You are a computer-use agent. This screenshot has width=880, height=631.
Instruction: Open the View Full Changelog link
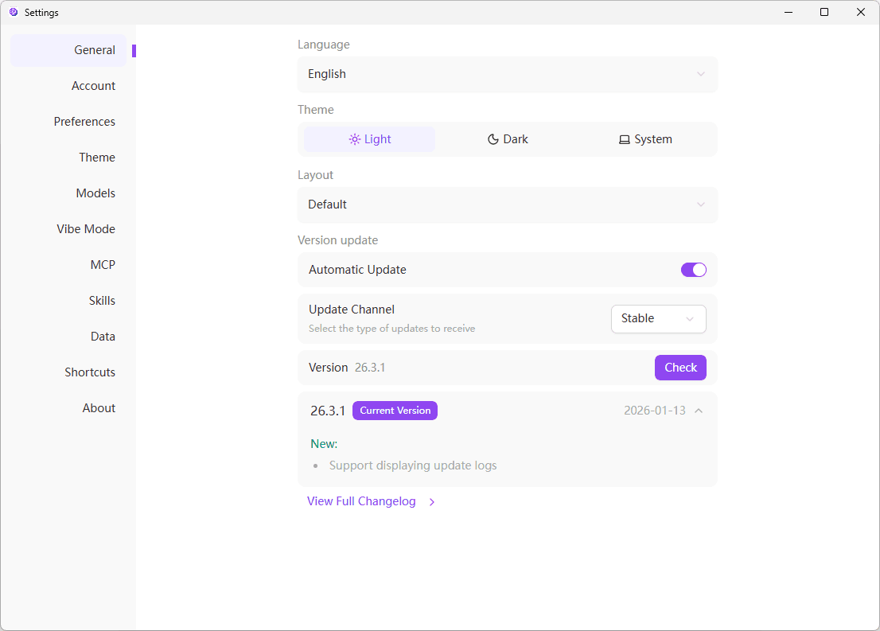click(x=360, y=501)
